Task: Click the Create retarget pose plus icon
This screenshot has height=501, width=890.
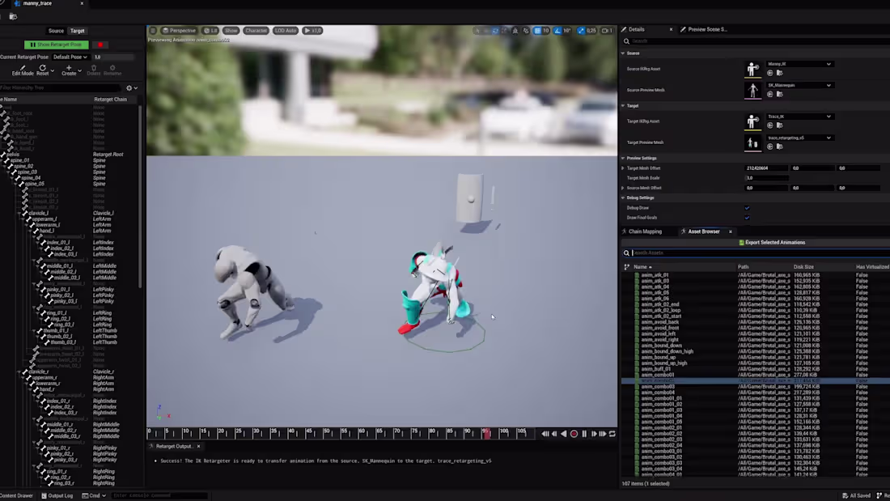Action: 68,66
